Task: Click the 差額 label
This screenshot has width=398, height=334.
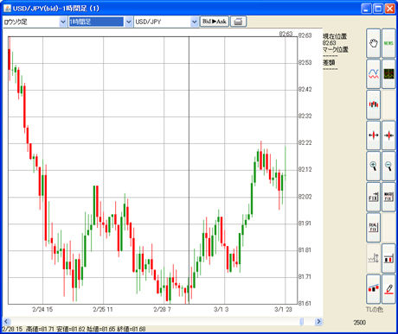Action: tap(329, 62)
